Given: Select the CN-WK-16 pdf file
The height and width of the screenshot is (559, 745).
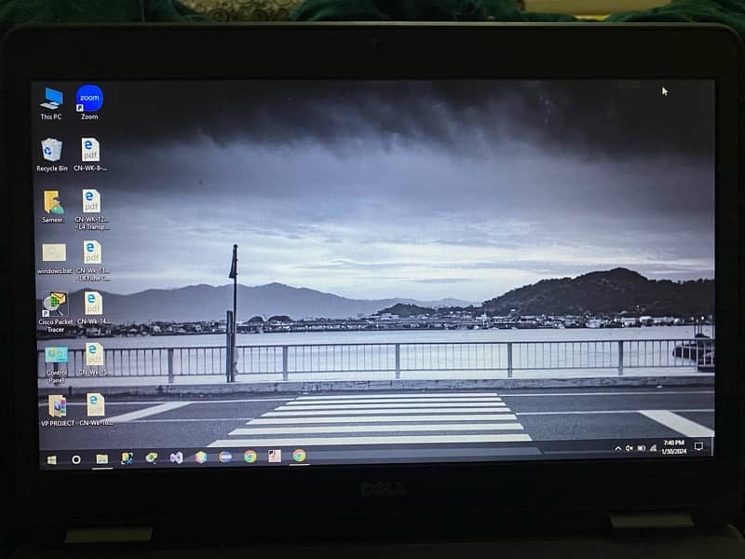Looking at the screenshot, I should [96, 410].
